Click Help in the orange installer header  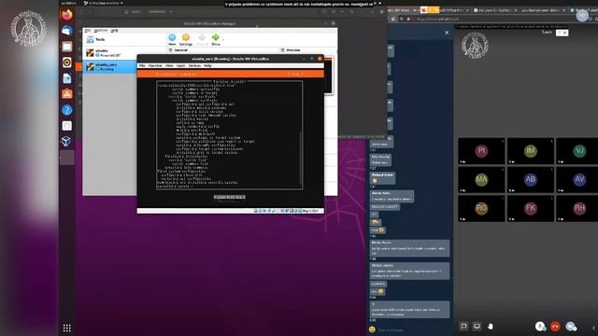click(x=296, y=74)
